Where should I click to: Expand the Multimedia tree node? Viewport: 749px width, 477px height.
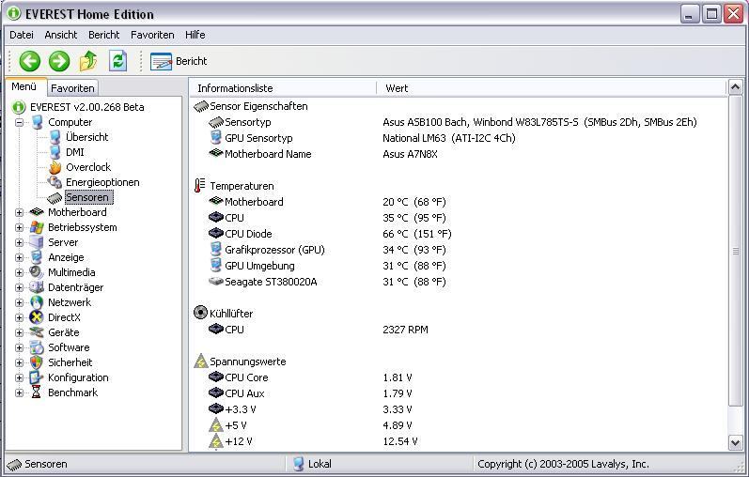tap(19, 272)
